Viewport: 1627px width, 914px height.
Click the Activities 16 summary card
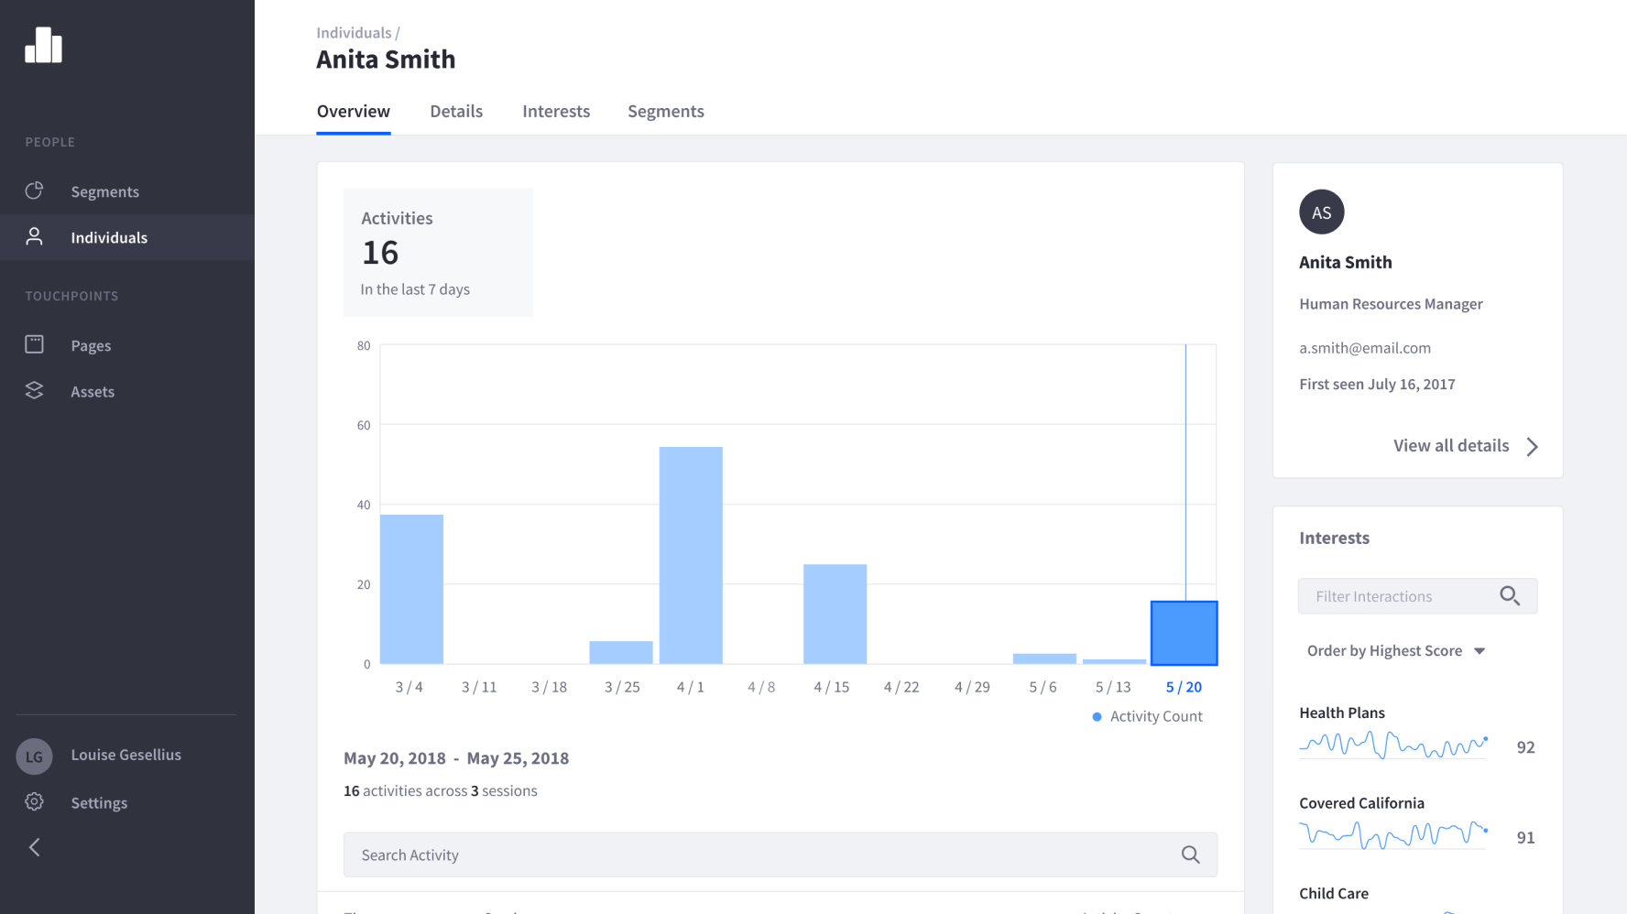tap(438, 253)
